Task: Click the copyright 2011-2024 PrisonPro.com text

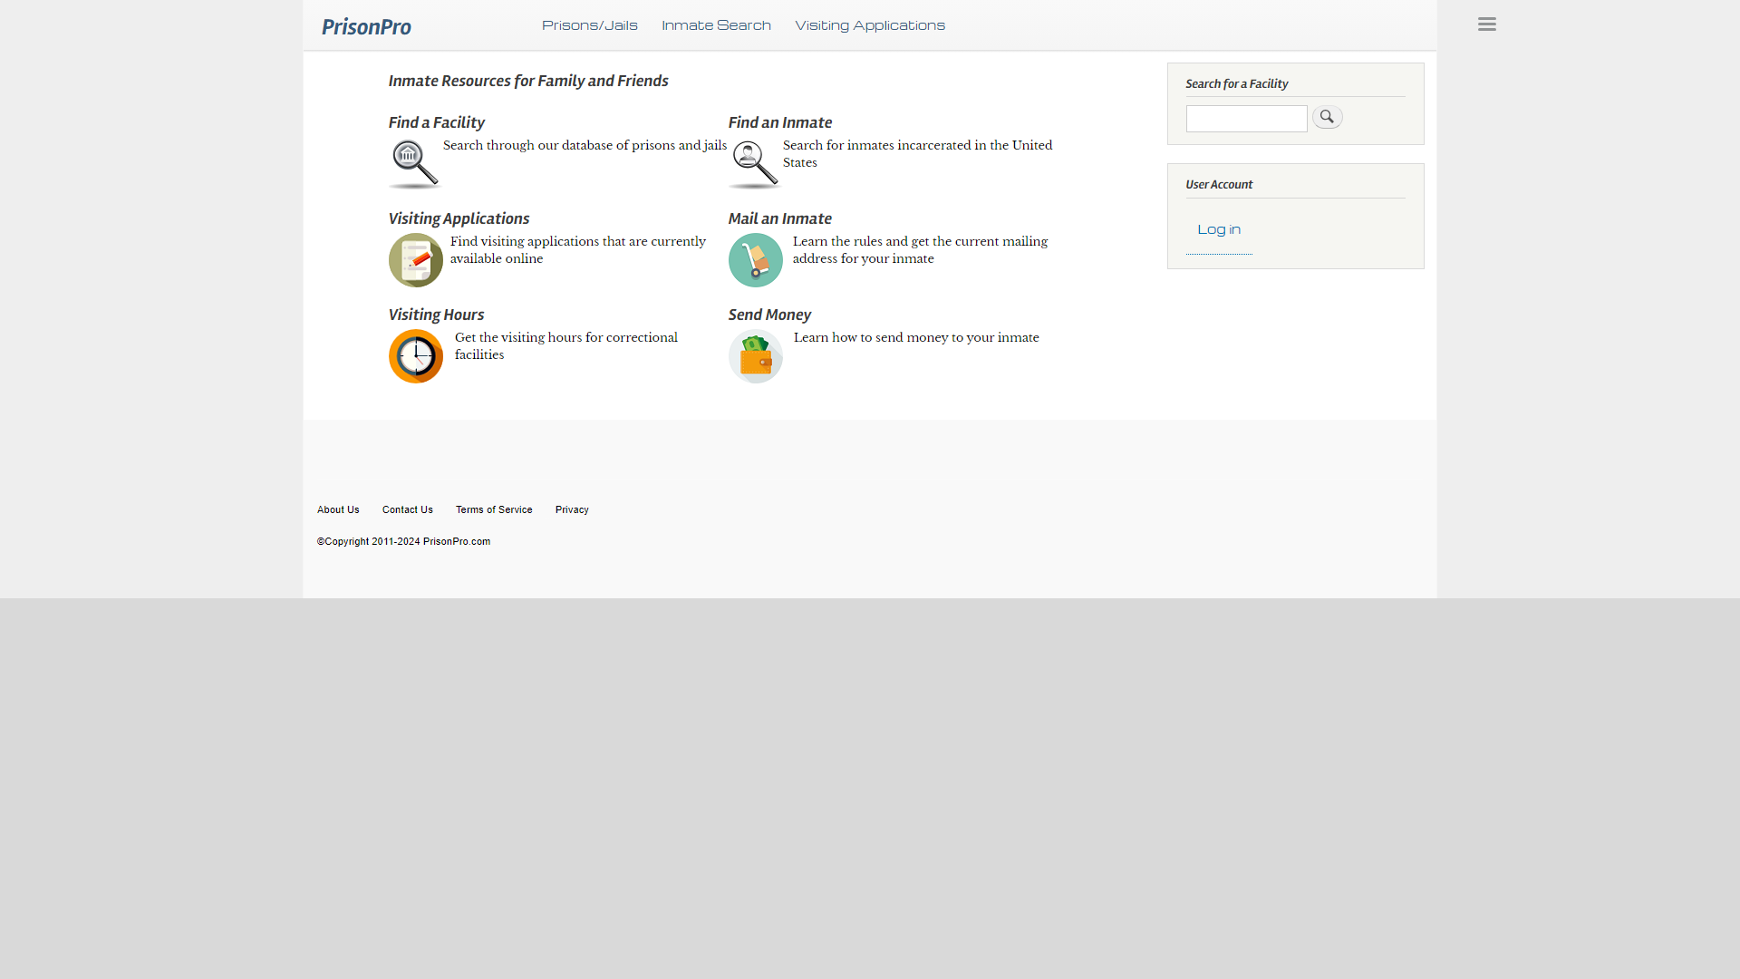Action: pyautogui.click(x=403, y=541)
